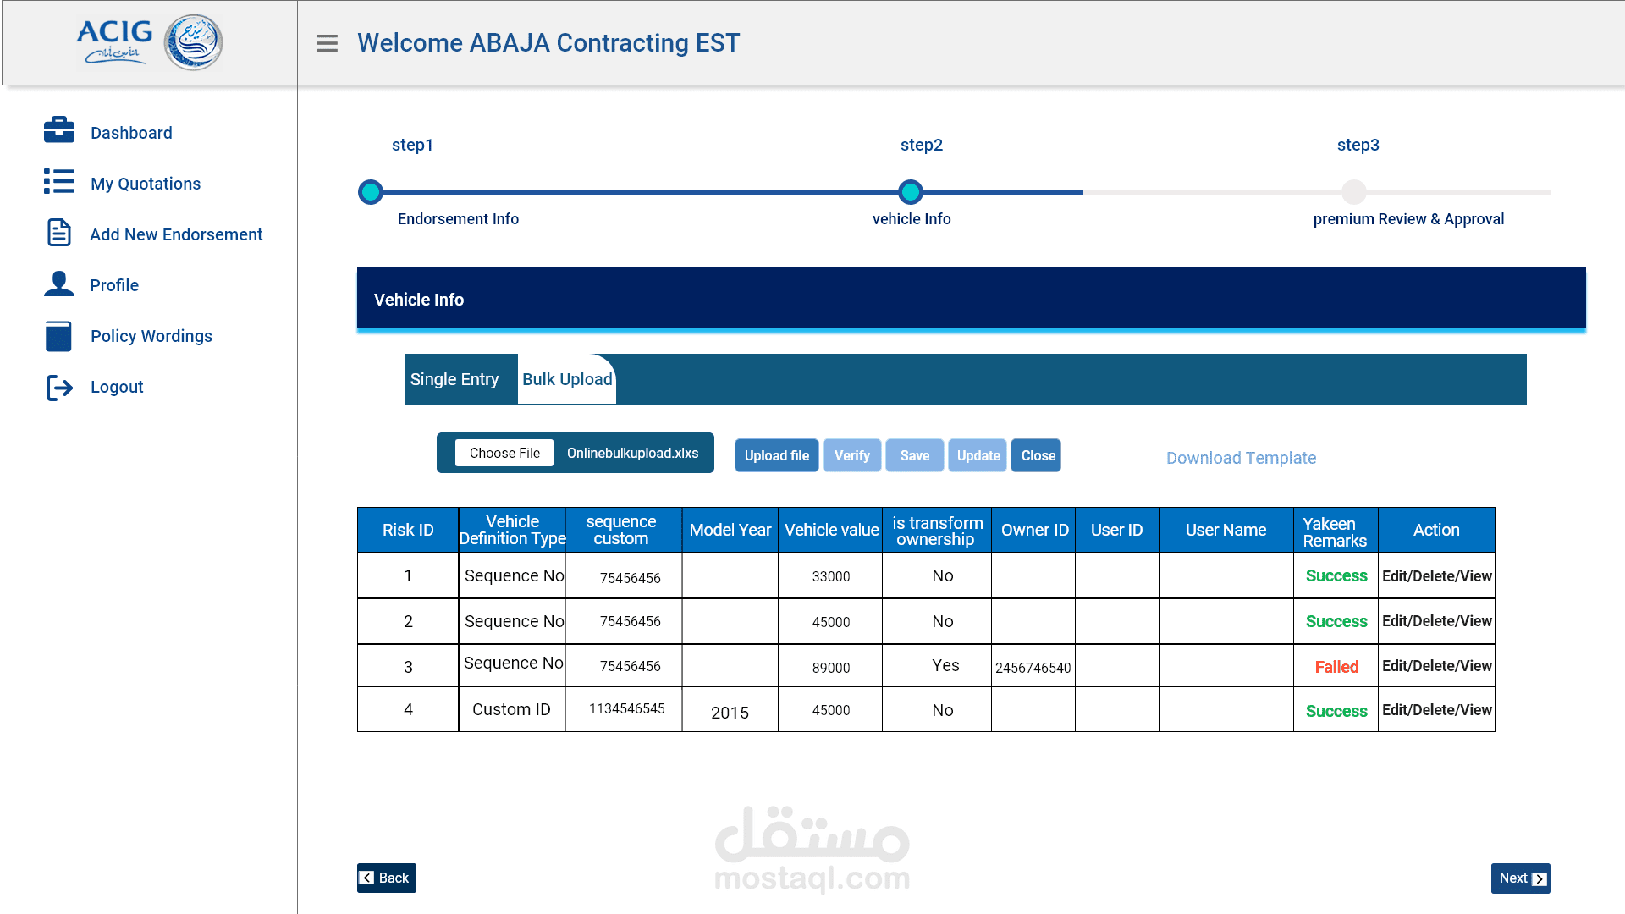Click the Policy Wordings book icon
Viewport: 1625px width, 914px height.
click(58, 335)
